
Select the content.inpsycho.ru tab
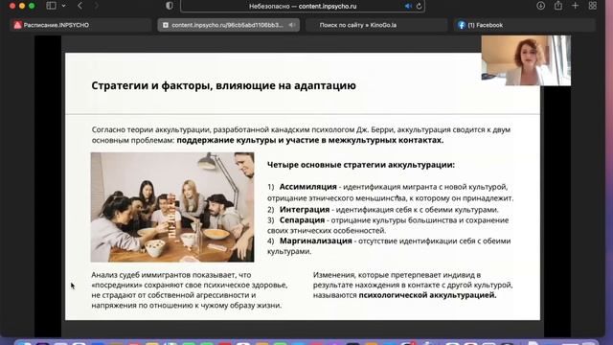coord(229,25)
